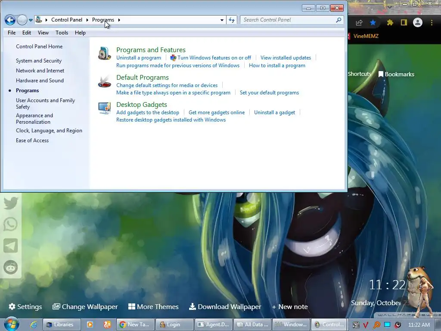Click Uninstall a gadget link
This screenshot has width=441, height=331.
(x=274, y=112)
